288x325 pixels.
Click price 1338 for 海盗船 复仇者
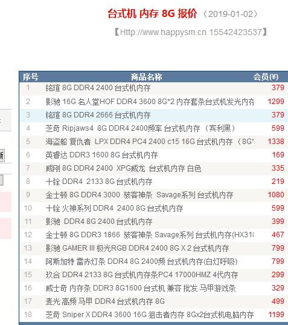tap(276, 142)
